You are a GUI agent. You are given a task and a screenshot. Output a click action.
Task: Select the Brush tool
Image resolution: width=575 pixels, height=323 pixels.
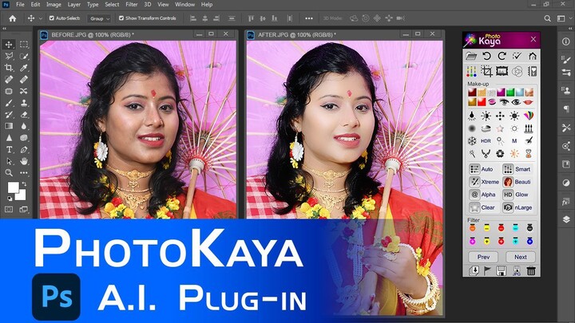9,103
